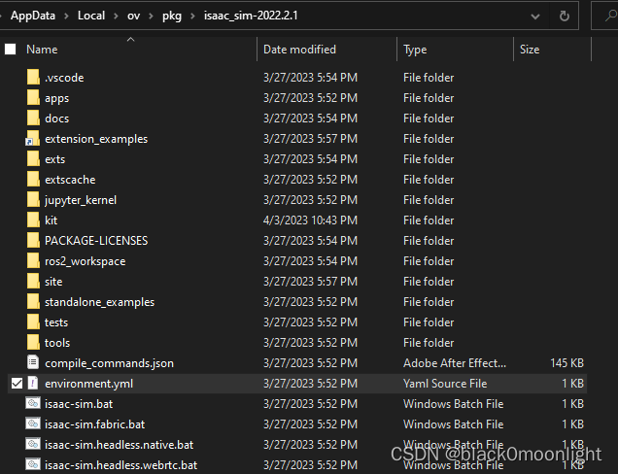Select the extscache folder name
This screenshot has width=618, height=474.
(x=70, y=180)
